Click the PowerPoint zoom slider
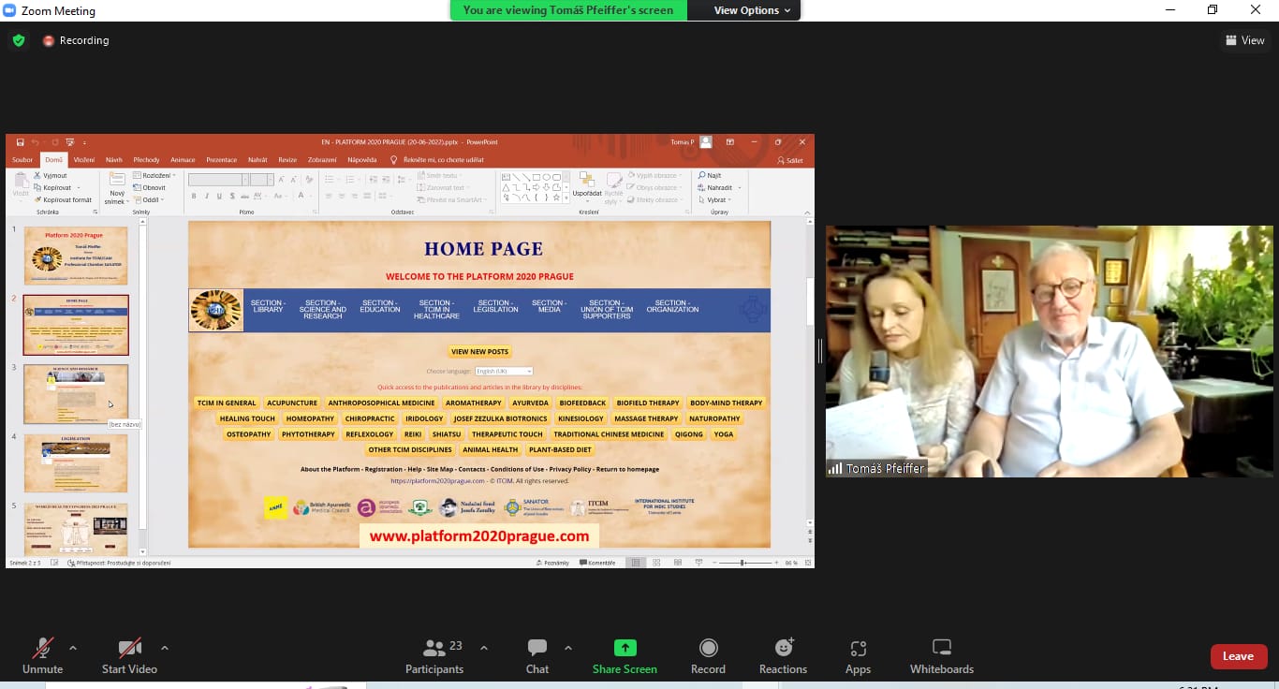The height and width of the screenshot is (689, 1279). pyautogui.click(x=742, y=563)
